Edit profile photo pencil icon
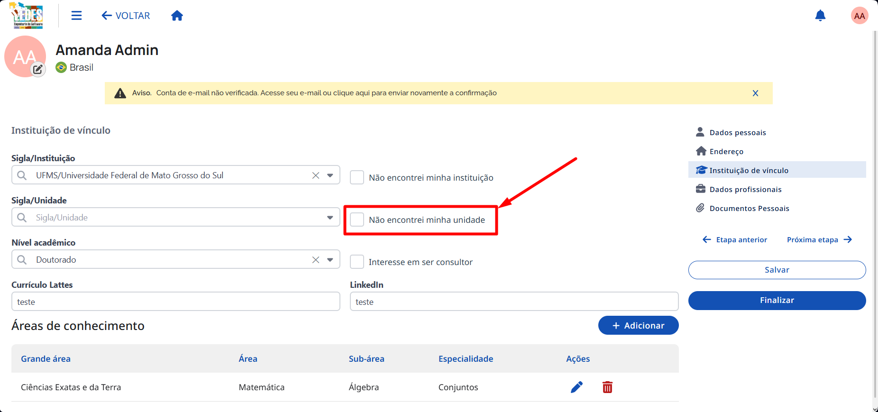 38,69
